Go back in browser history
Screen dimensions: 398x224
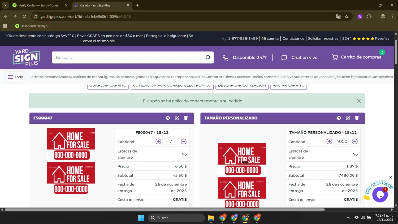click(x=6, y=16)
